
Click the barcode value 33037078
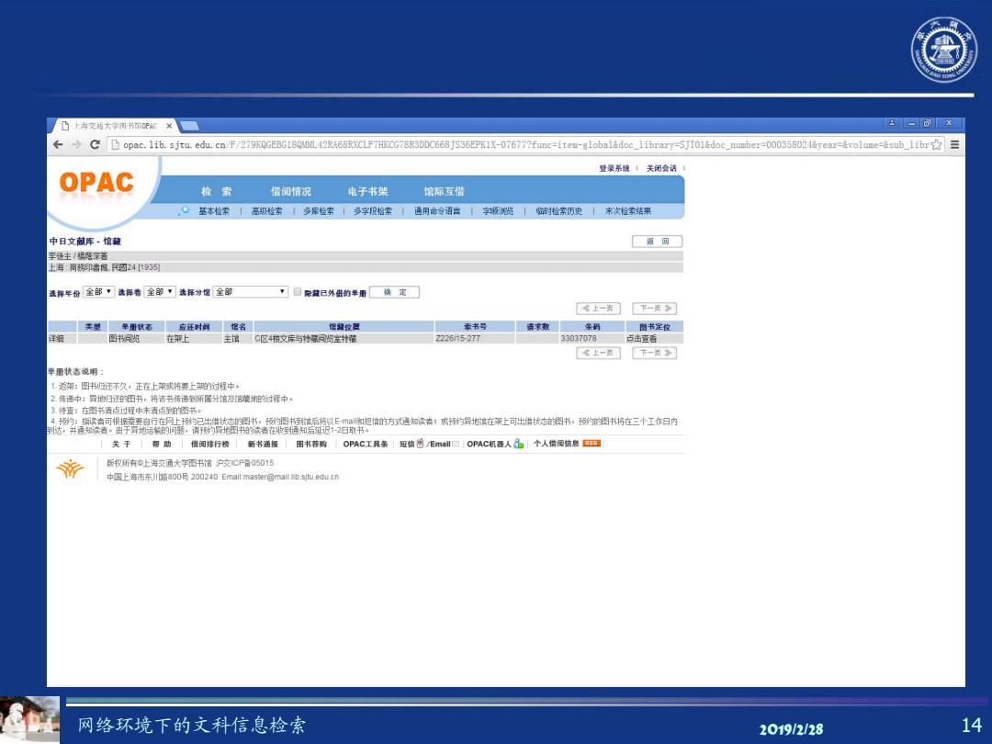[x=579, y=338]
